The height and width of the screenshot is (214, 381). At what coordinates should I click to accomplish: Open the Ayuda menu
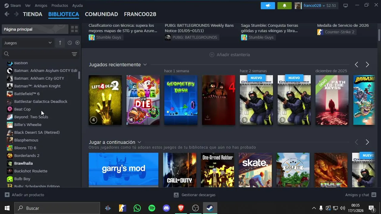(77, 5)
